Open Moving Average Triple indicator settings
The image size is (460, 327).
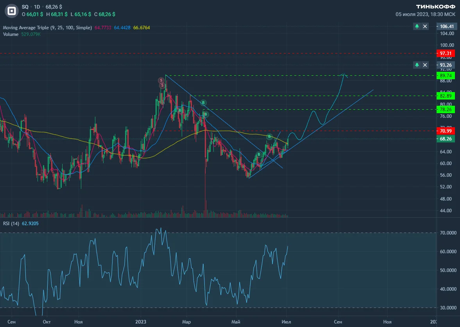coord(47,28)
